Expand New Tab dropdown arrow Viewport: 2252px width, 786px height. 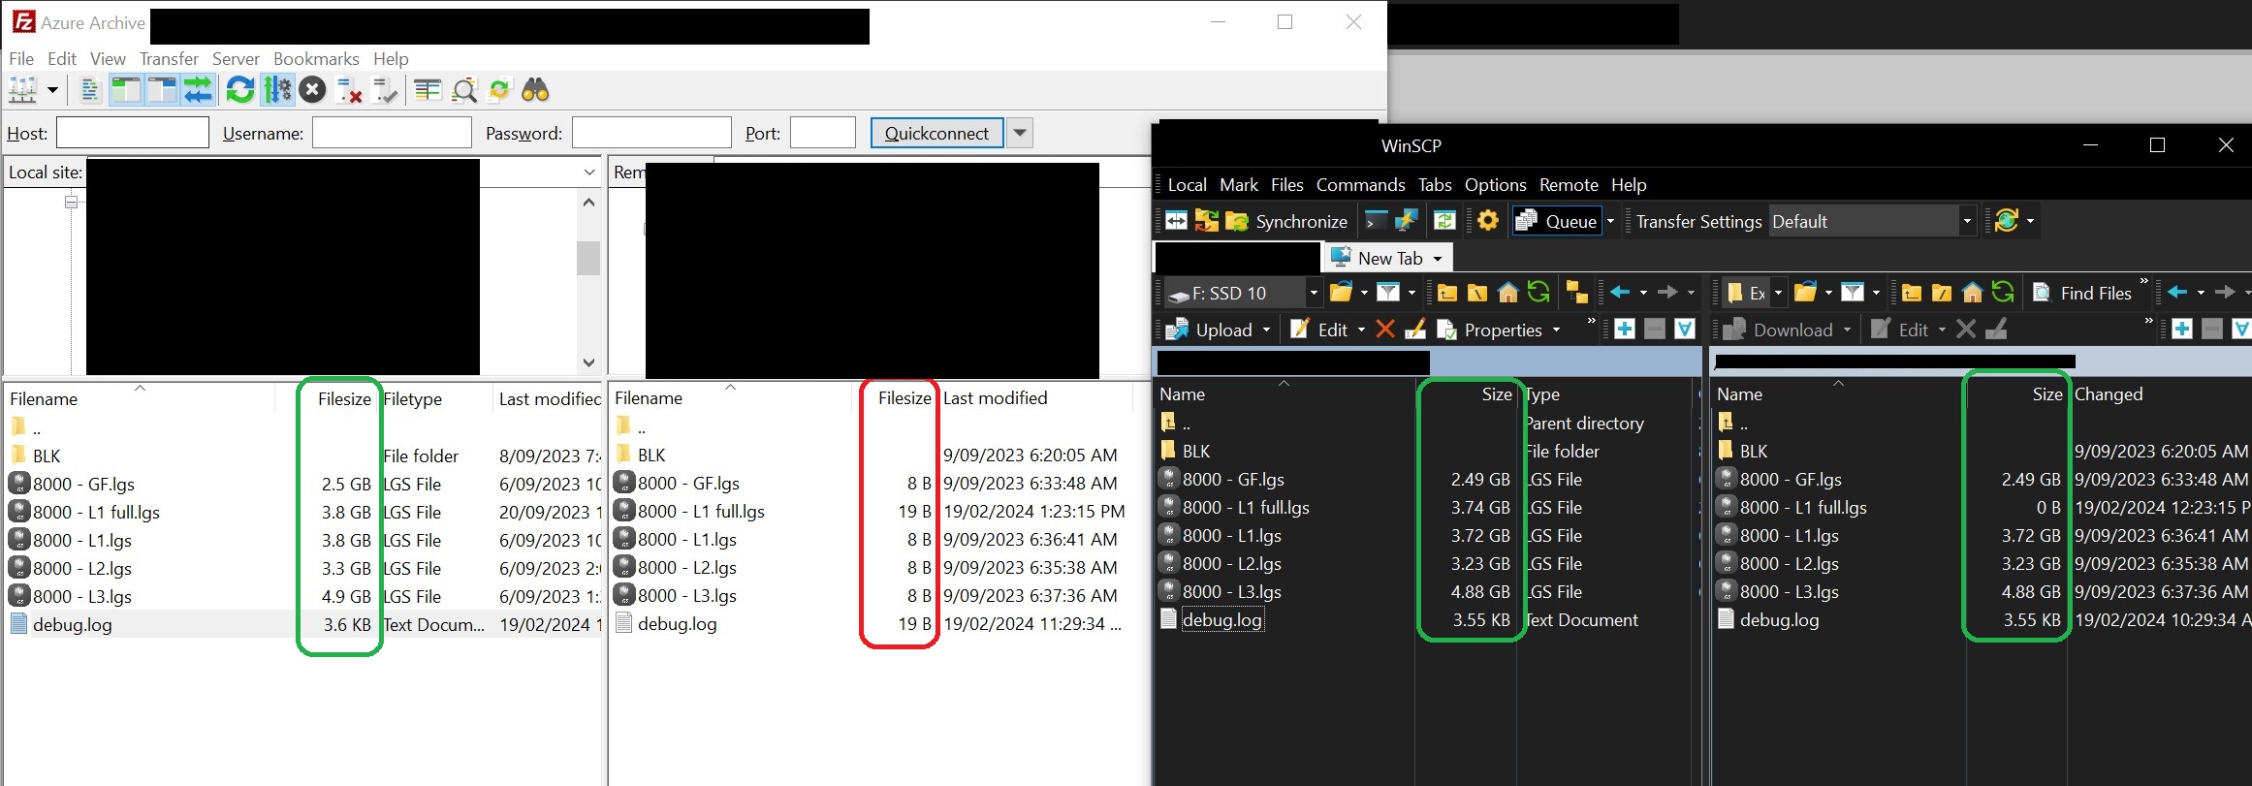[x=1438, y=258]
